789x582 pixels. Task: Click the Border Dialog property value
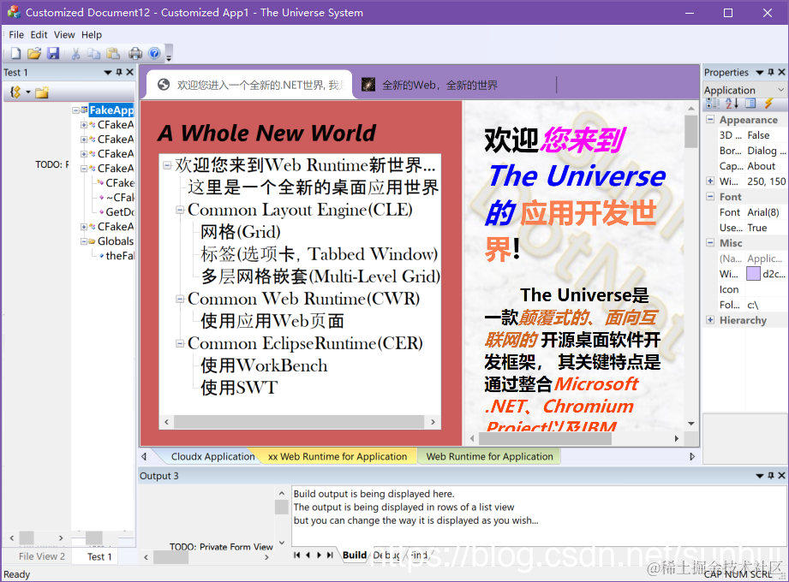point(765,151)
